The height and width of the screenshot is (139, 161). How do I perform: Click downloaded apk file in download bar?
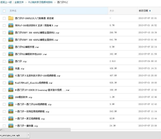click(x=13, y=135)
